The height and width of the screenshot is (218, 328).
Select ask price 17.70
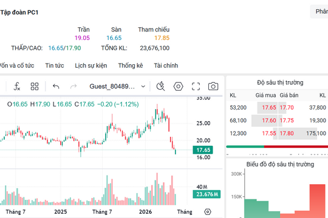(287, 108)
